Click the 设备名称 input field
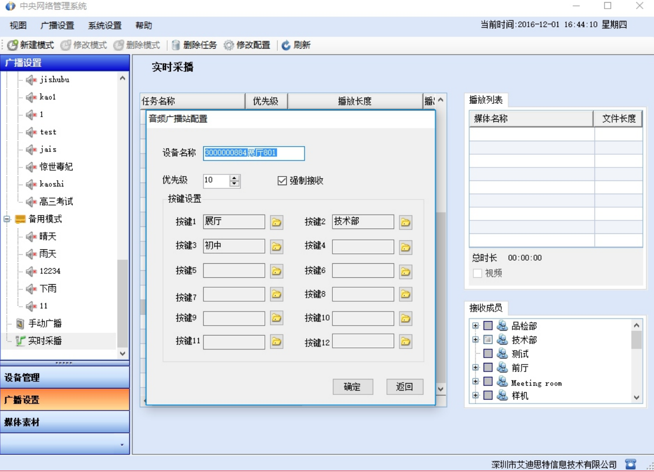Image resolution: width=654 pixels, height=472 pixels. [254, 154]
